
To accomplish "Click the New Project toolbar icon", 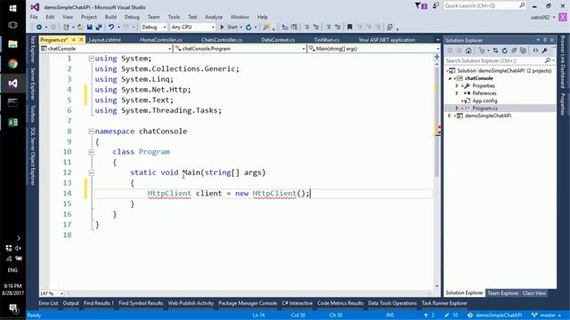I will coord(66,28).
